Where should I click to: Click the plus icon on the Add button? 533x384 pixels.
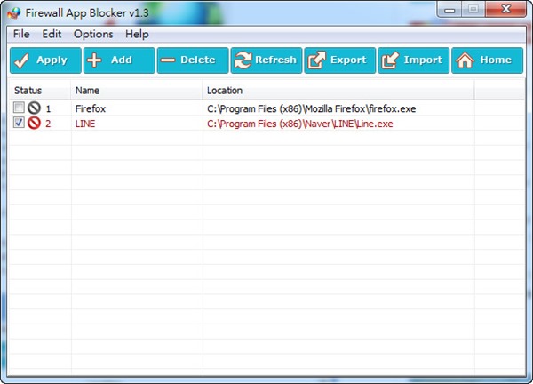[94, 60]
